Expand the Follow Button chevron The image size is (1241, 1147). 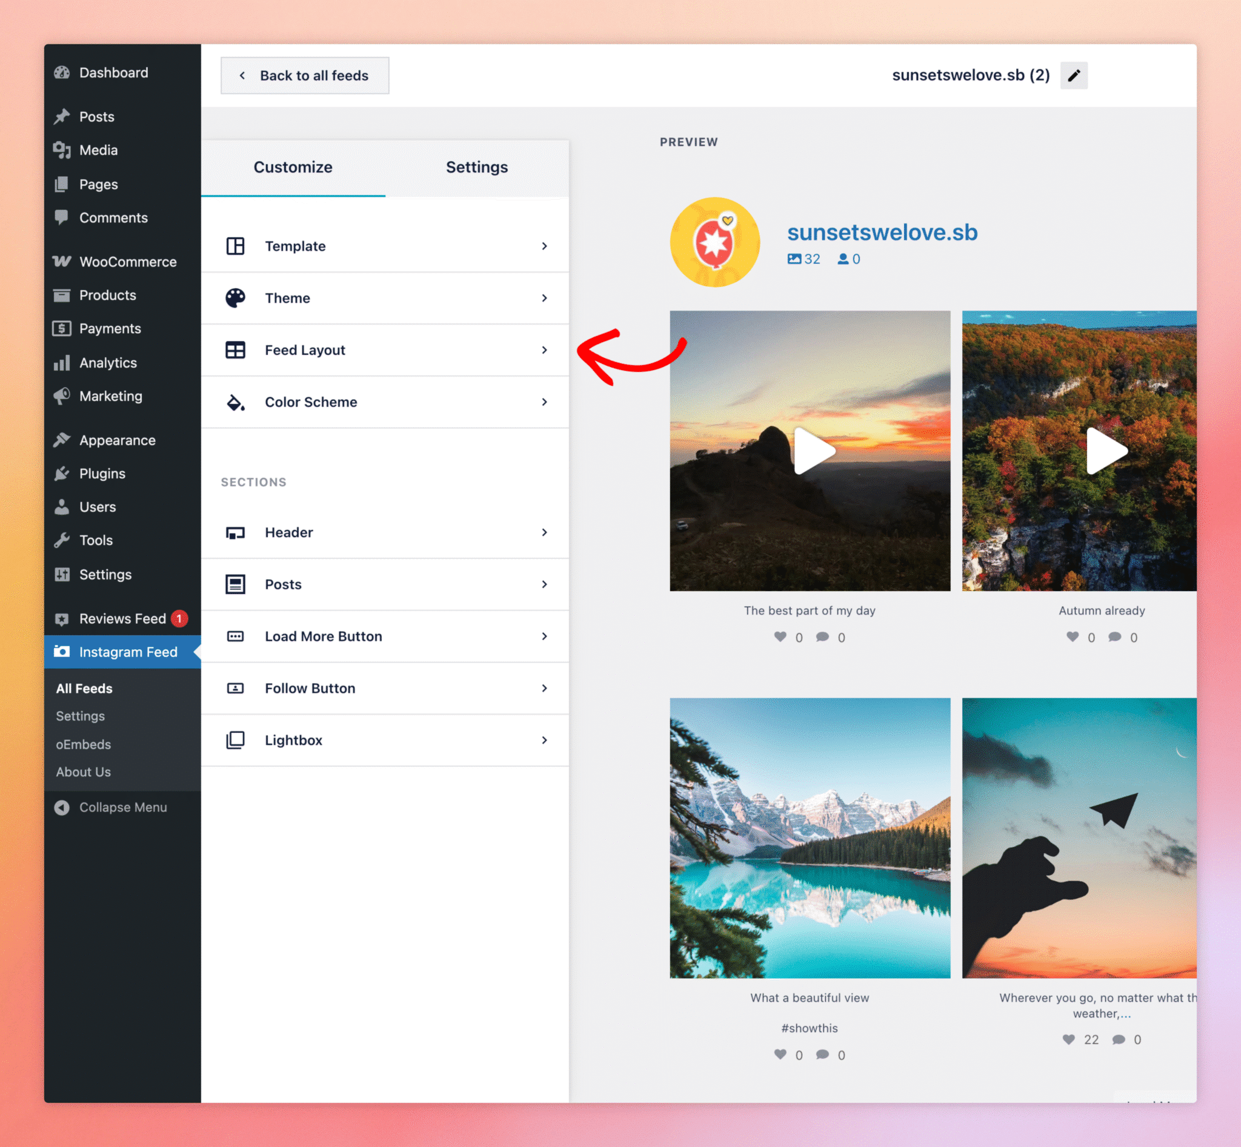[544, 689]
